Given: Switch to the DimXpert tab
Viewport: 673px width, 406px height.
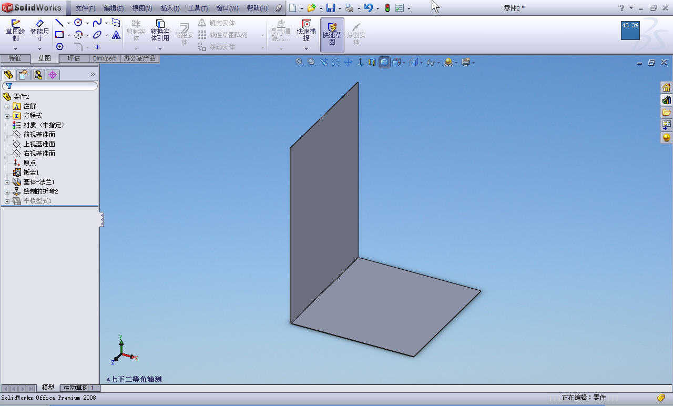Looking at the screenshot, I should pyautogui.click(x=105, y=58).
